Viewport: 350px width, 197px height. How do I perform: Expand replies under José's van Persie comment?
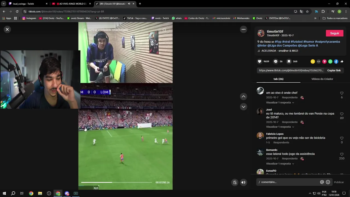(280, 127)
